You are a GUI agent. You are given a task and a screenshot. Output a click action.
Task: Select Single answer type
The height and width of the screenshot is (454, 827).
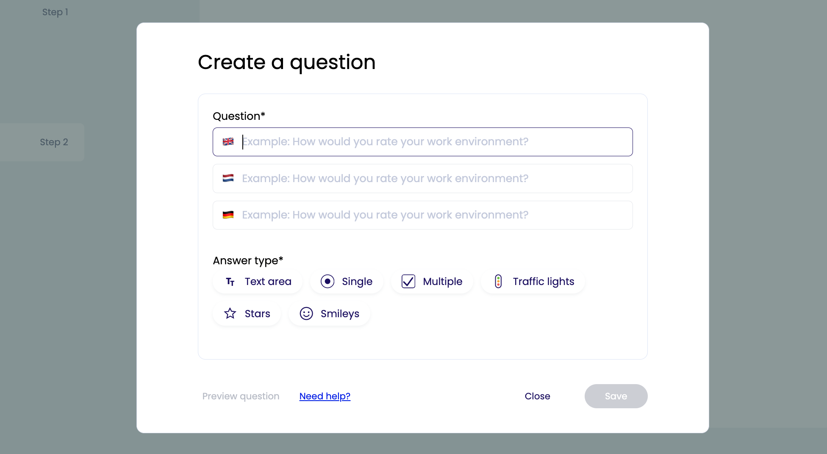point(357,282)
